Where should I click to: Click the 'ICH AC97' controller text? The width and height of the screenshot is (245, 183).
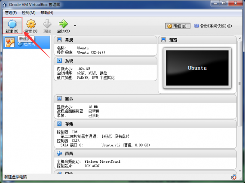pyautogui.click(x=92, y=166)
